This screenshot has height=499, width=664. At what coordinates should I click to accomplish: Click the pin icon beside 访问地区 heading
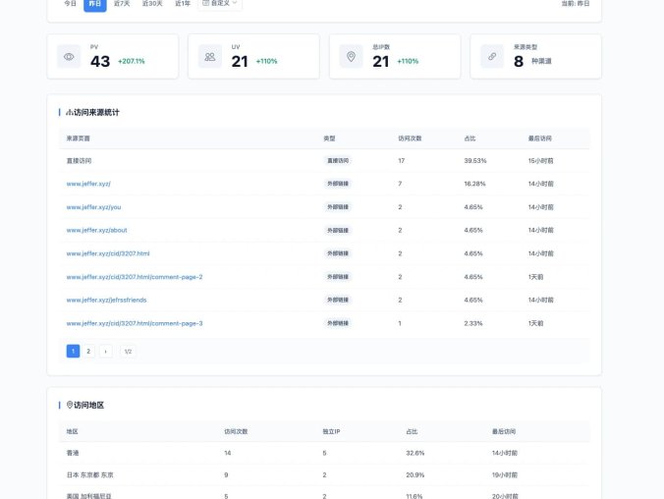70,405
